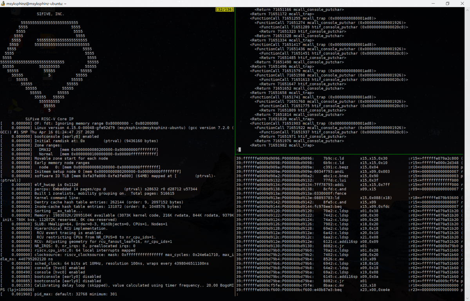Click 'FunctionCall 71651598 mcall_console_putchar' line
The height and width of the screenshot is (301, 470).
pyautogui.click(x=331, y=75)
